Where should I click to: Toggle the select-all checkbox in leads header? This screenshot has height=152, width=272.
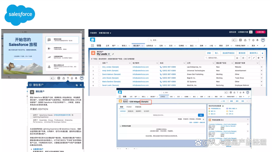[x=99, y=63]
